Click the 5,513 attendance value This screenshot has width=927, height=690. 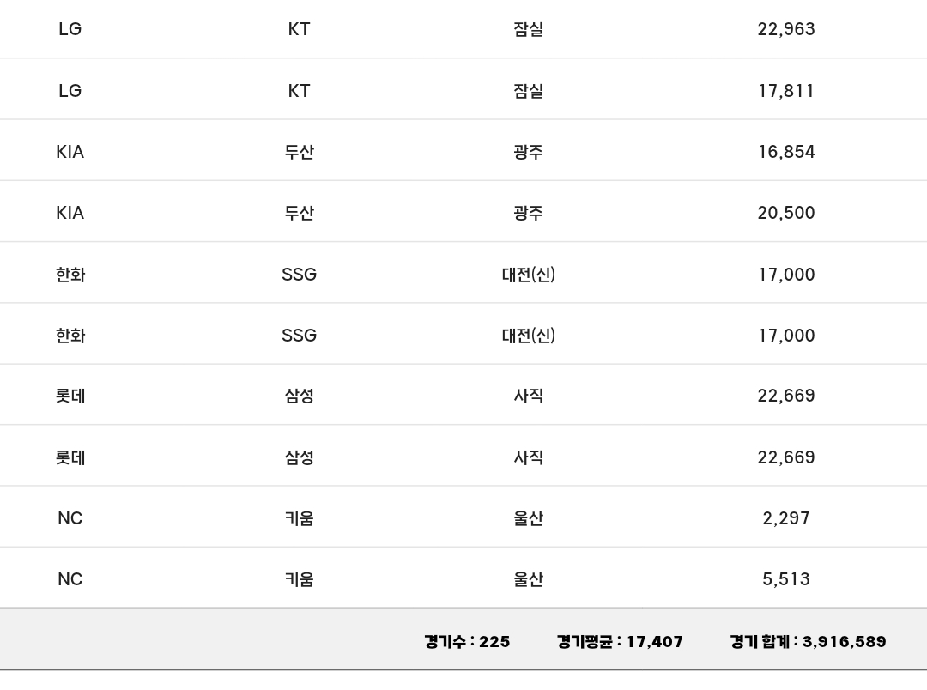coord(785,579)
